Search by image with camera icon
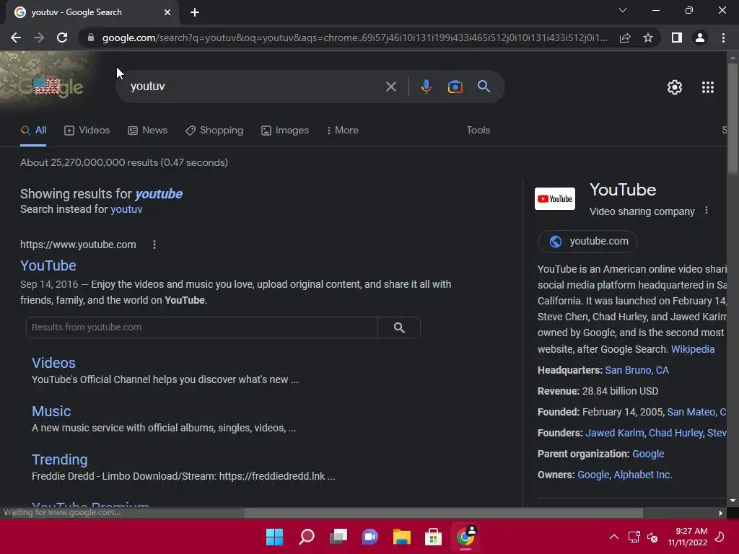Screen dimensions: 739x554 pyautogui.click(x=455, y=87)
